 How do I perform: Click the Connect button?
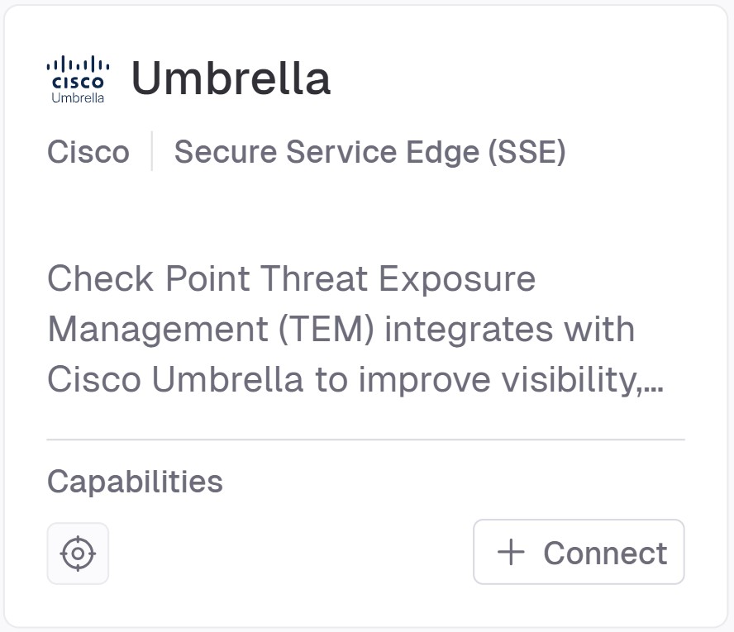click(579, 552)
